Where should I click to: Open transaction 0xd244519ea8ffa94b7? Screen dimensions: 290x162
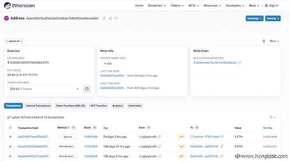(34, 137)
